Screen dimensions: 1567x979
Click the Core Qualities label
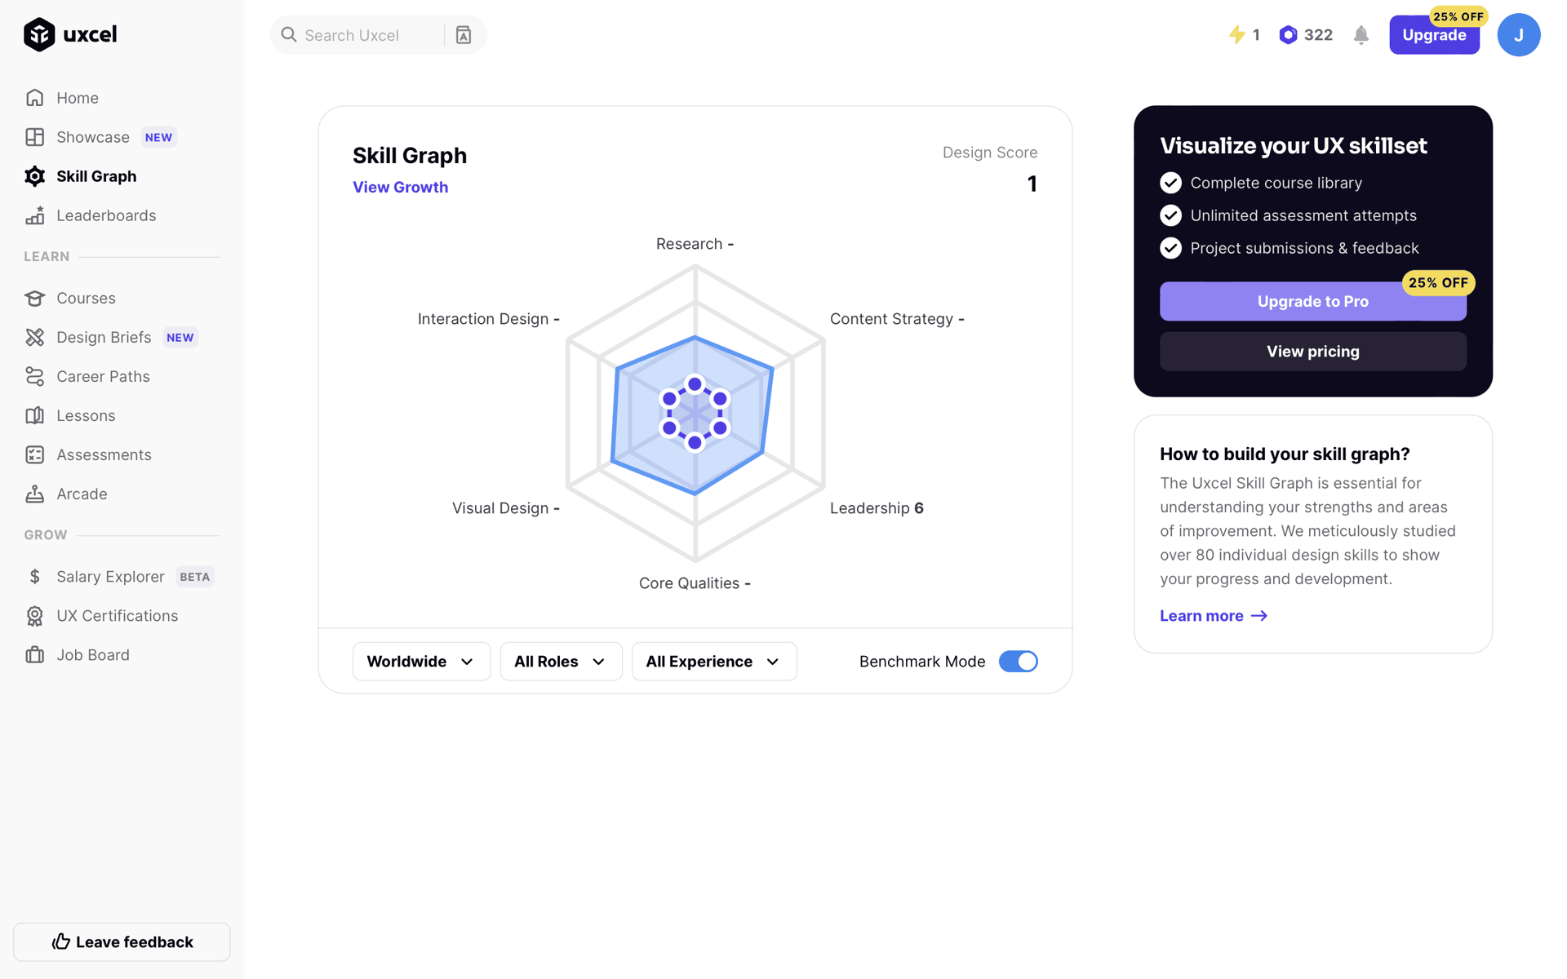click(x=695, y=583)
